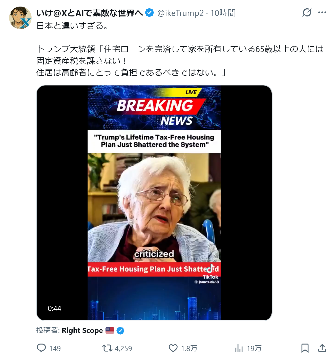The width and height of the screenshot is (336, 360).
Task: Like the post with heart icon
Action: pyautogui.click(x=173, y=348)
